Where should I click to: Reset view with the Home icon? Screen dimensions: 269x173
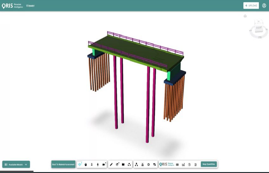tap(245, 16)
